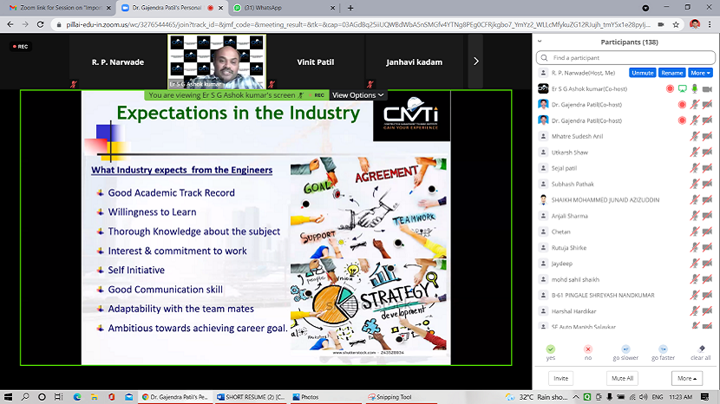The image size is (720, 404).
Task: Click the muted mic icon for Anjali Sharma
Action: [695, 216]
